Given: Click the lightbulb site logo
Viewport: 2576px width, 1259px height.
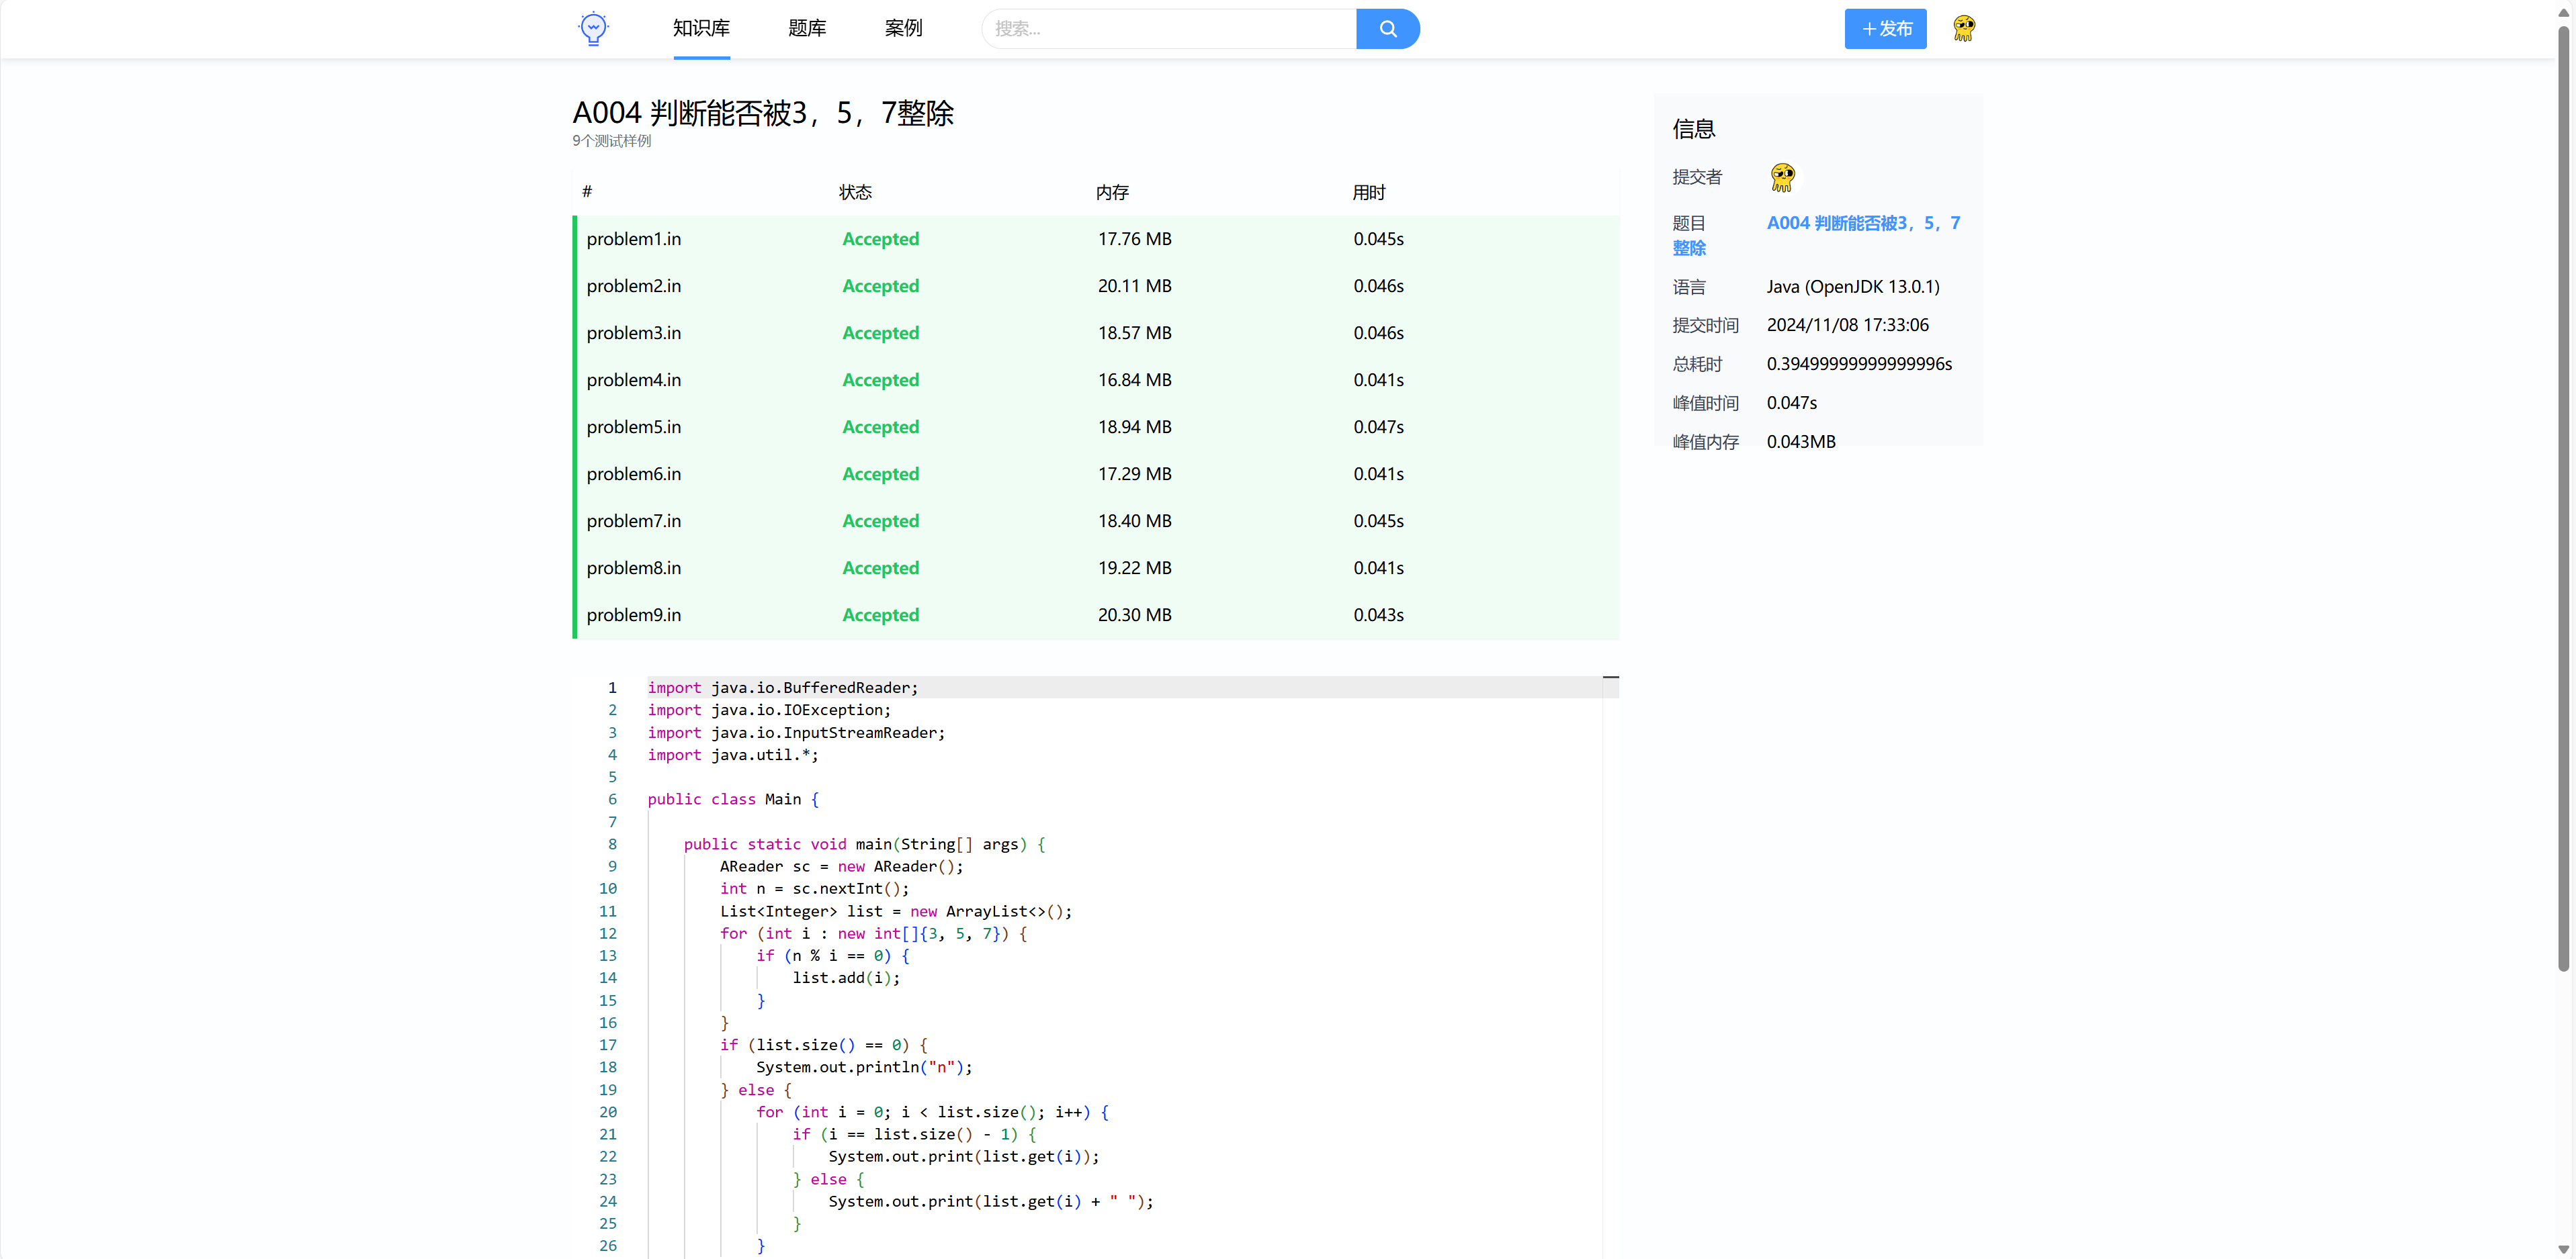Looking at the screenshot, I should coord(593,28).
